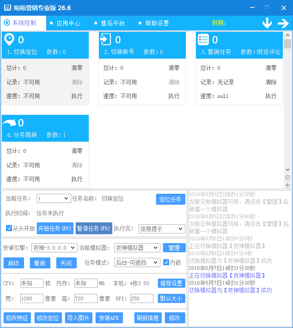Image resolution: width=293 pixels, height=328 pixels.
Task: Toggle the 从头开始 checkbox
Action: click(x=9, y=228)
